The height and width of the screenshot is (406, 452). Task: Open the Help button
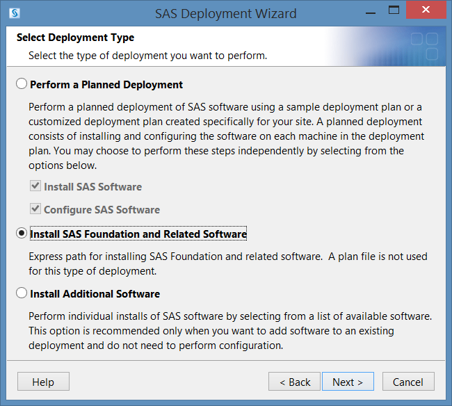43,382
